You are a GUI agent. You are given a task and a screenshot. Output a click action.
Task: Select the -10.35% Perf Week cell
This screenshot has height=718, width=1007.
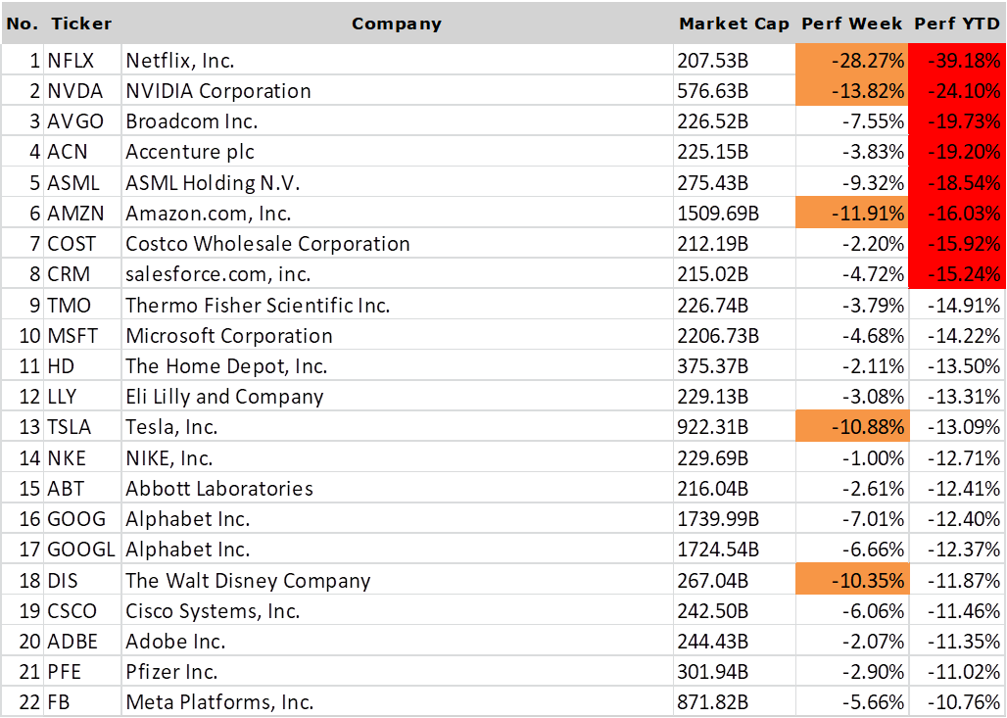(x=852, y=580)
